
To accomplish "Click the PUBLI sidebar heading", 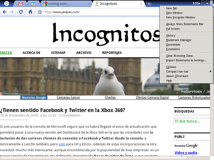I will click(179, 137).
